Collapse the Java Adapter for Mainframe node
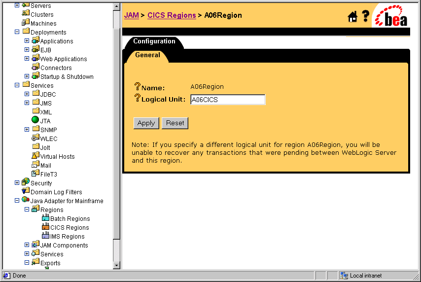This screenshot has height=282, width=421. pos(17,200)
